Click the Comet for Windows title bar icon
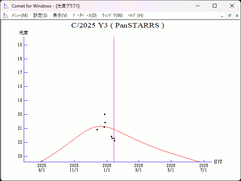241x181 pixels. point(6,6)
